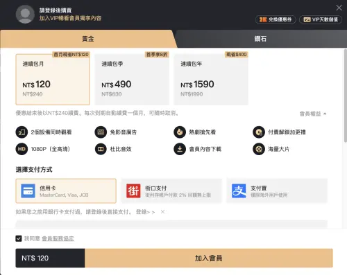Open 兌換優惠券 coupon redemption
The image size is (347, 275).
[x=276, y=19]
